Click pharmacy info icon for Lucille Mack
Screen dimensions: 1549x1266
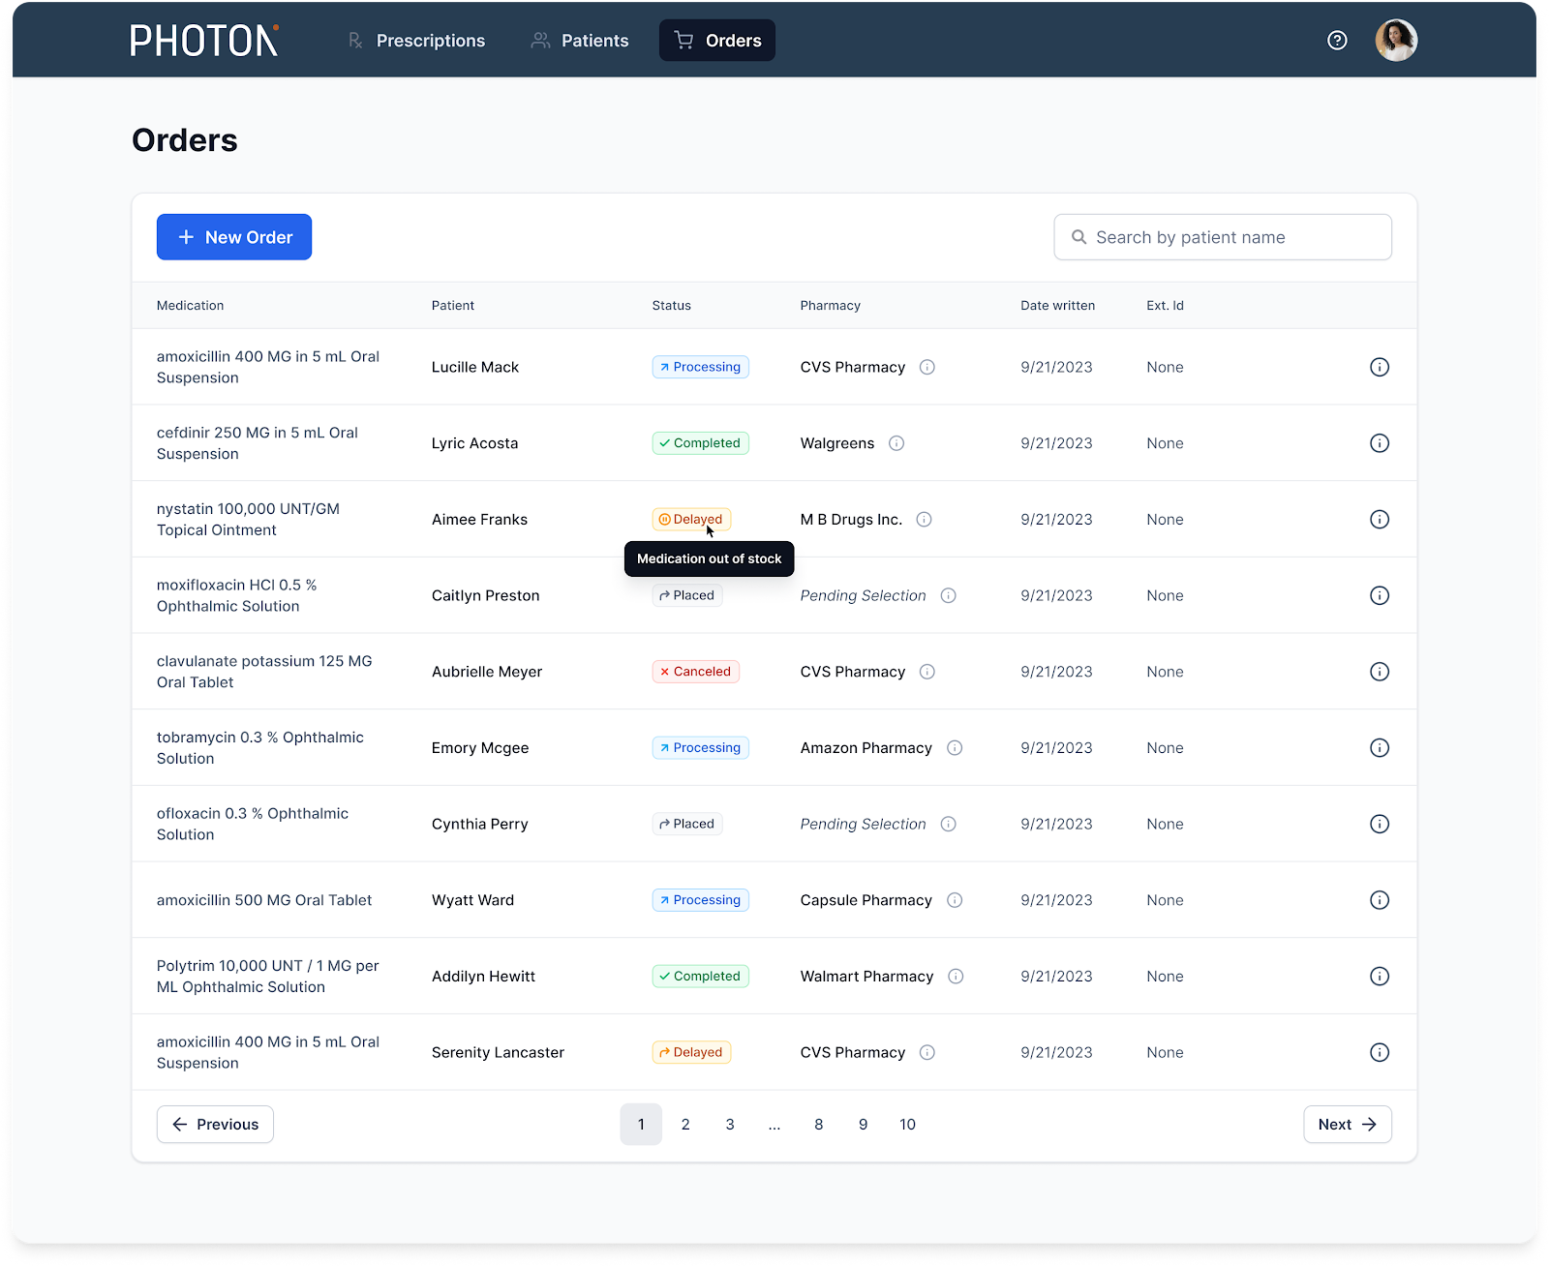(927, 367)
